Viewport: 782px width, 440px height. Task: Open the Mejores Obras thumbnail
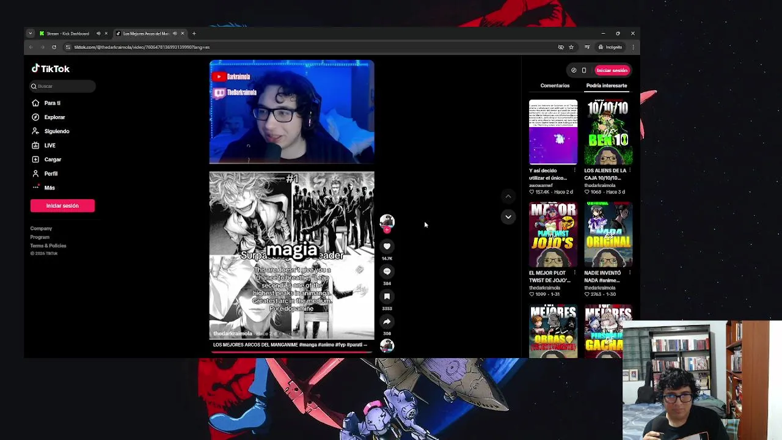click(553, 331)
